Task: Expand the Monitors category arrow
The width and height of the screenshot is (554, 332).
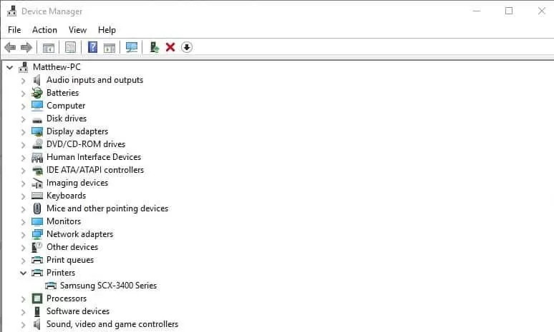Action: click(24, 221)
